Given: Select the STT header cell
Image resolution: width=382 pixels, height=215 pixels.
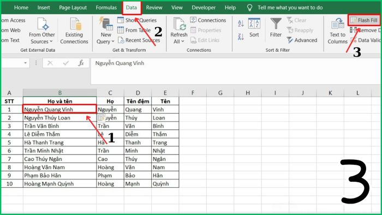Looking at the screenshot, I should click(12, 101).
